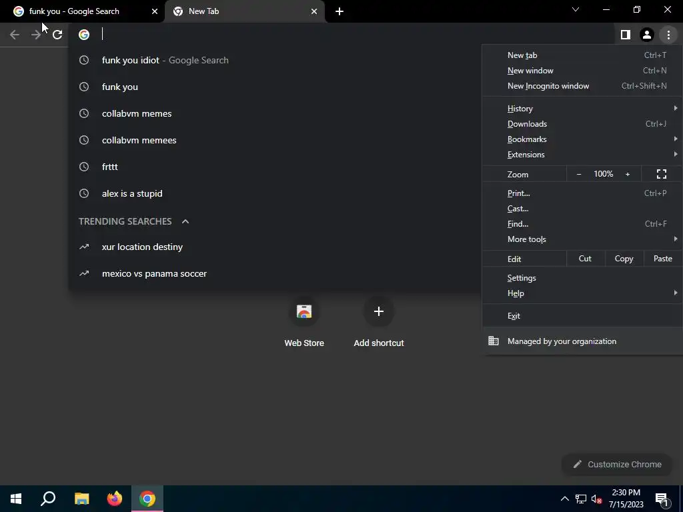Open New Incognito window
The height and width of the screenshot is (512, 683).
582,86
